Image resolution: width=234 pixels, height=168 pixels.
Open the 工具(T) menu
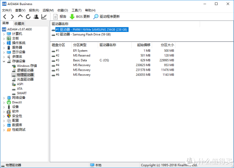point(76,10)
